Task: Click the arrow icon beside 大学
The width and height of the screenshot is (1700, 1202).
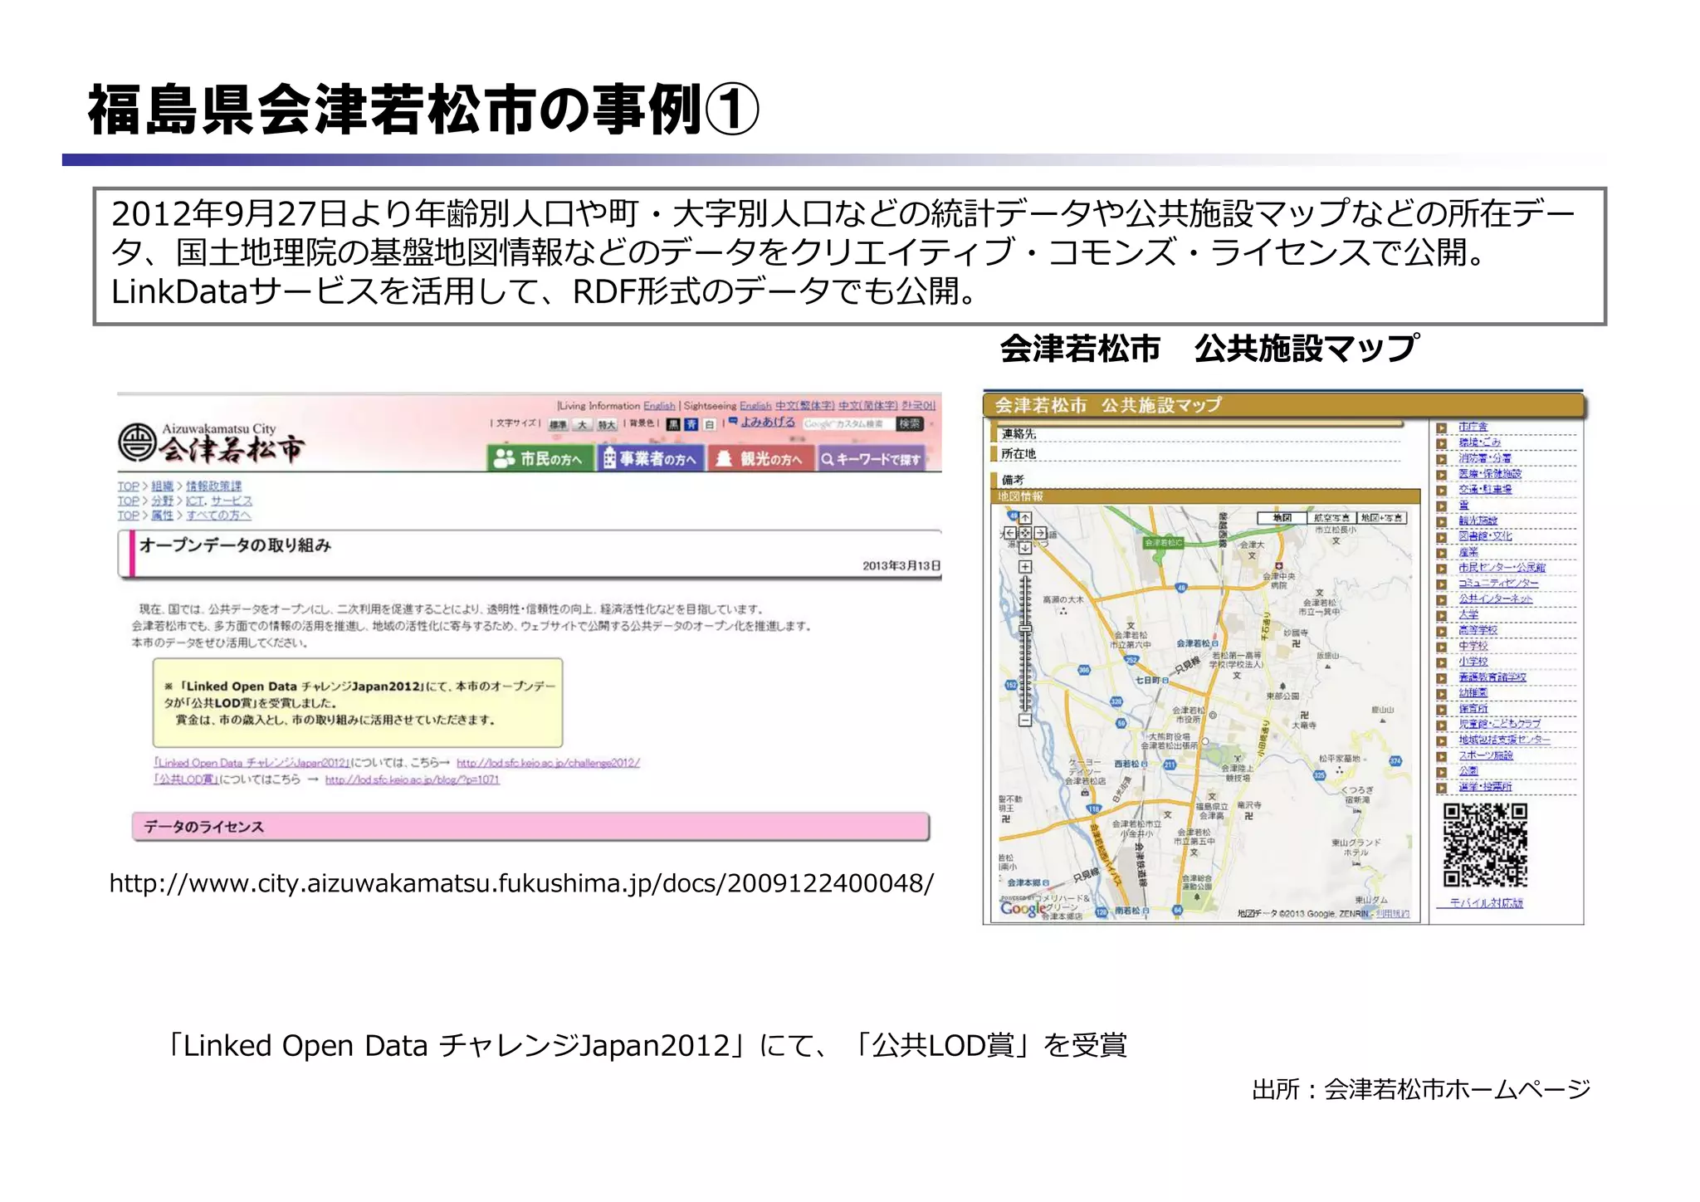Action: click(1442, 615)
